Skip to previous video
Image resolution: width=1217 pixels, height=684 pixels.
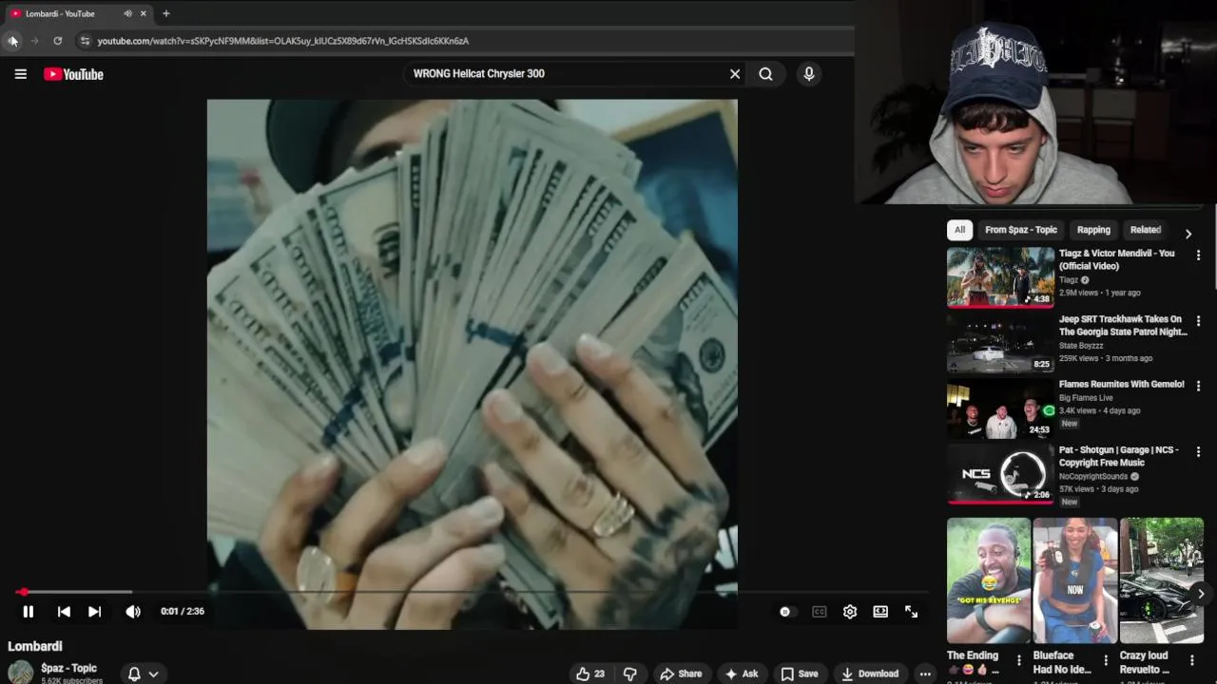64,612
